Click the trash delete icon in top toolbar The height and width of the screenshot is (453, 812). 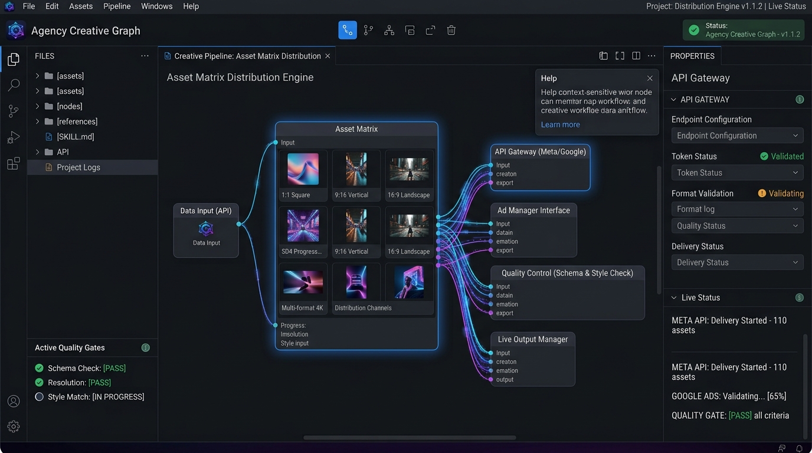[451, 30]
